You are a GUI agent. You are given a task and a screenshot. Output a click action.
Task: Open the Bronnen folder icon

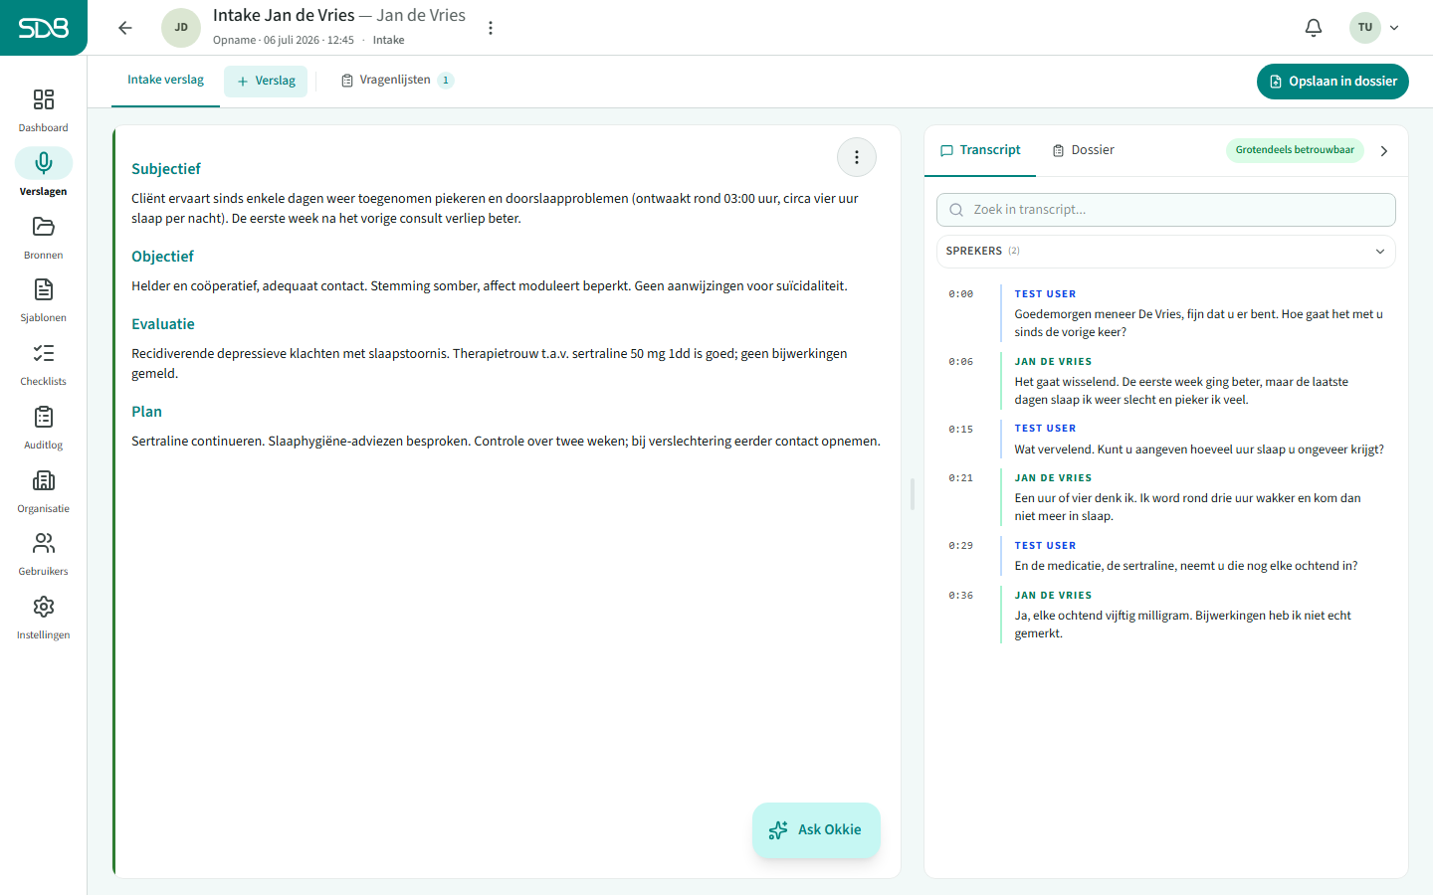coord(44,227)
